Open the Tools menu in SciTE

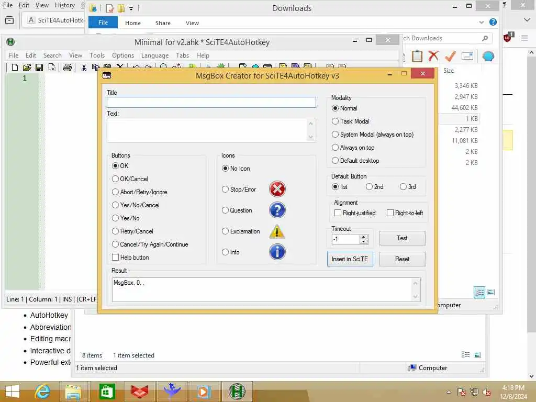97,55
